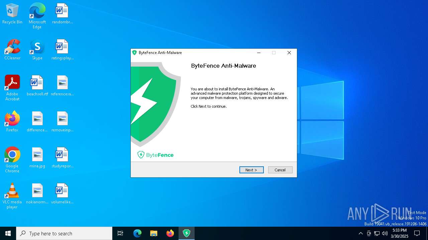Select the mina.jpg file on desktop
This screenshot has height=240, width=428.
[x=37, y=158]
